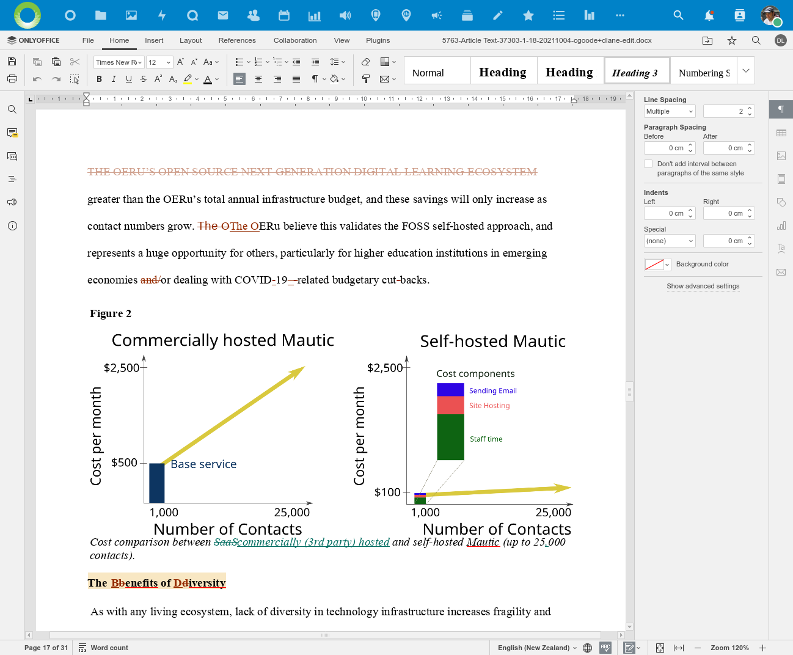Open Table settings in the right sidebar
This screenshot has height=655, width=793.
pyautogui.click(x=781, y=133)
